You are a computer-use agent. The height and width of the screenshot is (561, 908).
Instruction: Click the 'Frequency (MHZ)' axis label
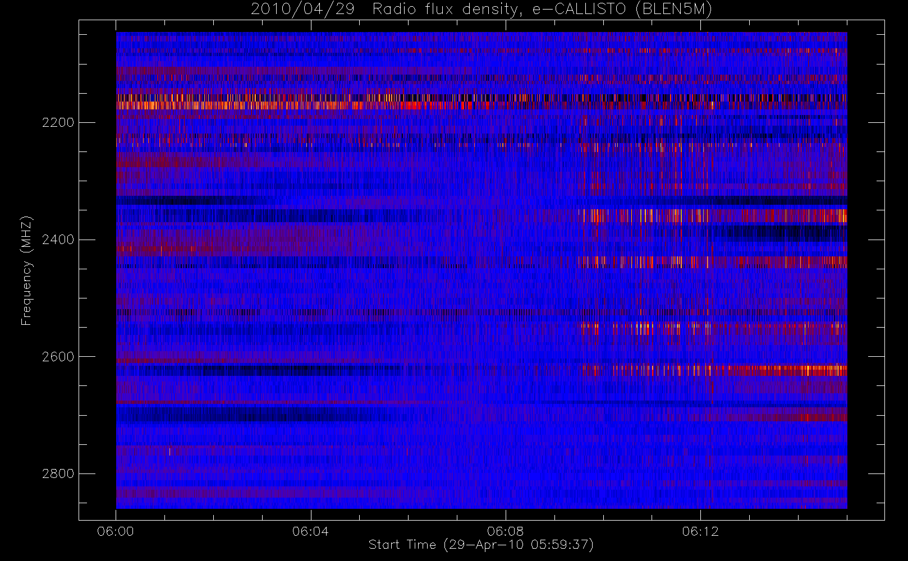(26, 270)
